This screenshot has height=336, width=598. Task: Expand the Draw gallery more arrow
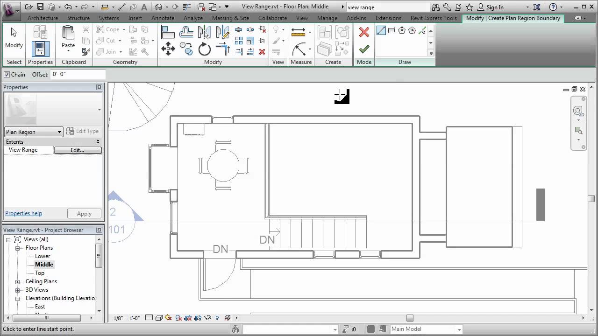(x=431, y=53)
